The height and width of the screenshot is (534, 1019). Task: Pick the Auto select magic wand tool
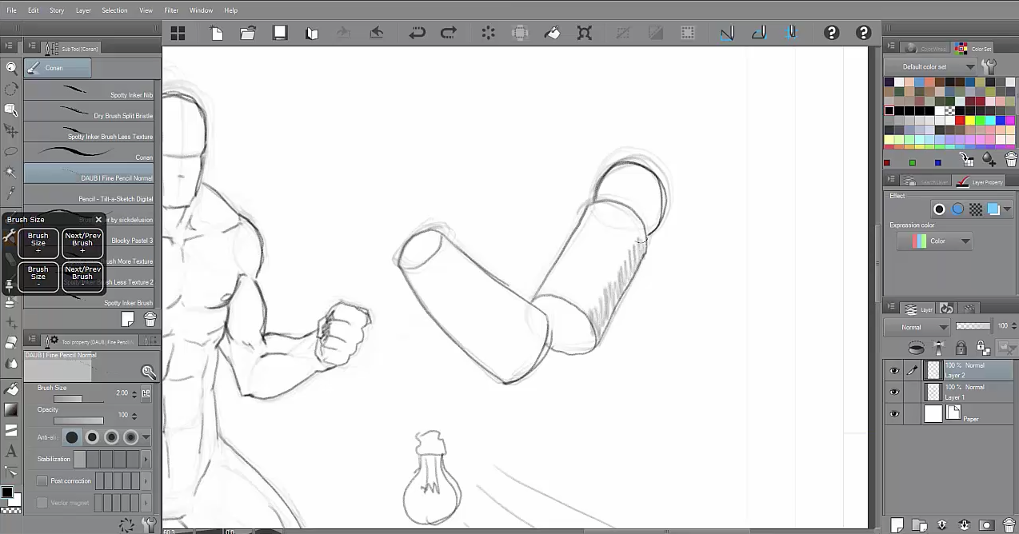coord(11,172)
